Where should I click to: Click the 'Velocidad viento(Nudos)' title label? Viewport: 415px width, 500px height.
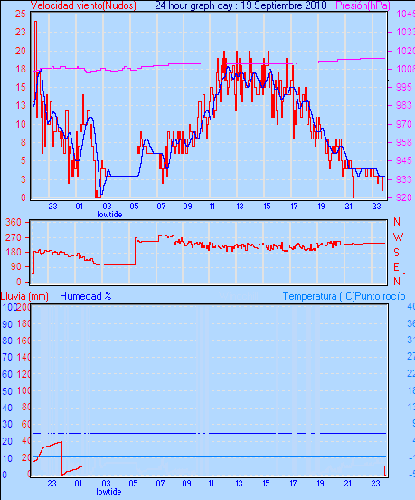click(83, 5)
